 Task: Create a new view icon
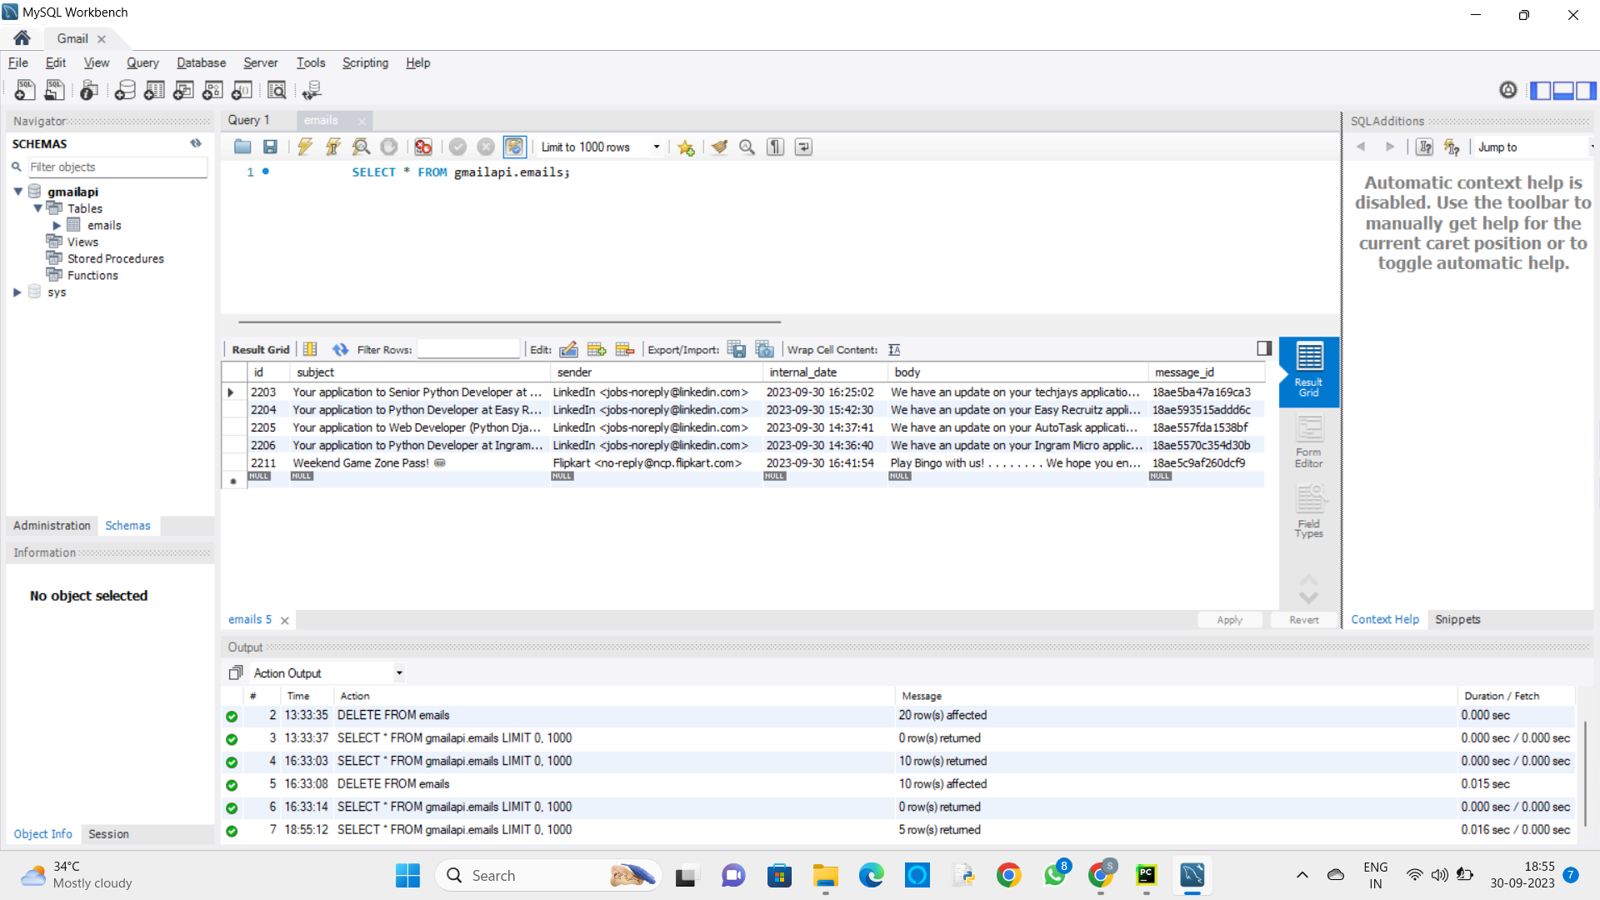click(183, 90)
